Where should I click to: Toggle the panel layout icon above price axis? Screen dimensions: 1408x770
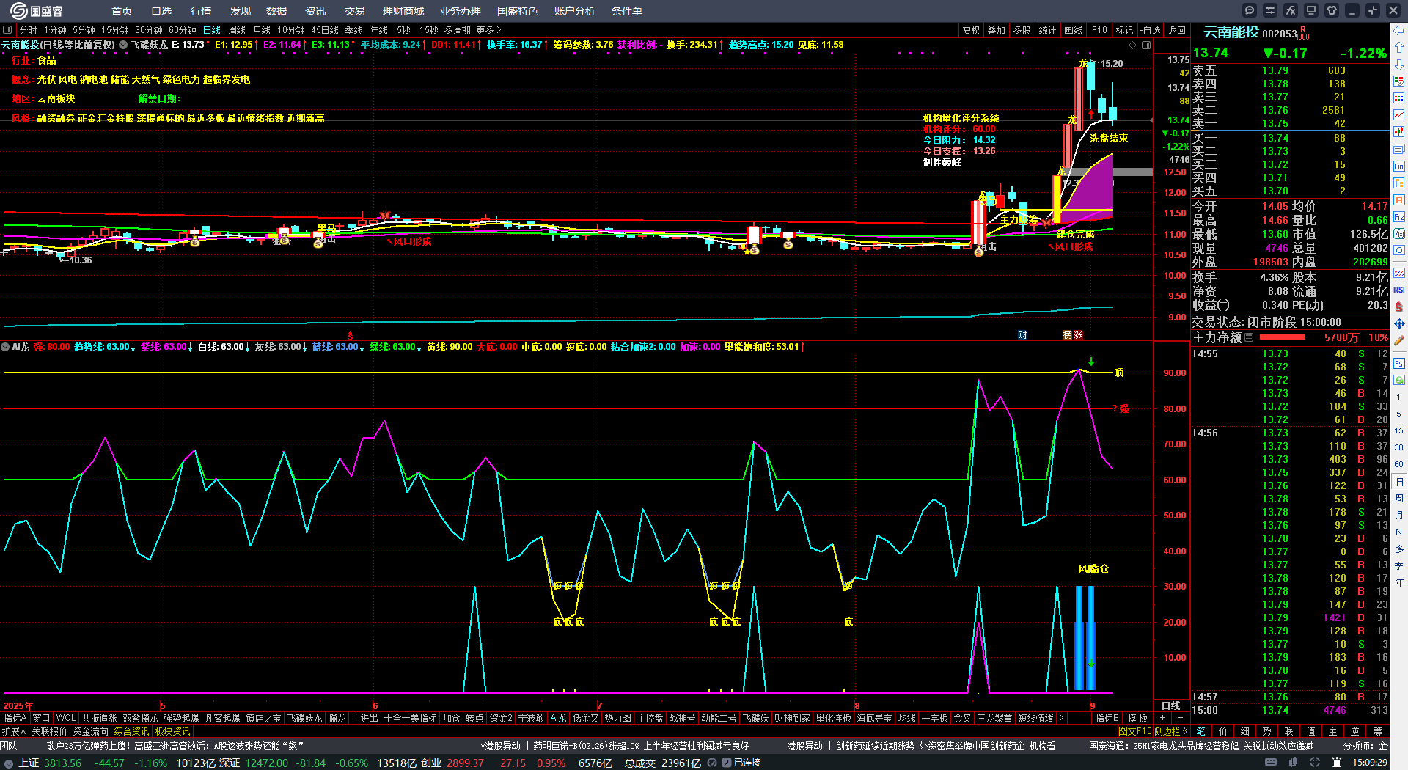click(x=1146, y=45)
